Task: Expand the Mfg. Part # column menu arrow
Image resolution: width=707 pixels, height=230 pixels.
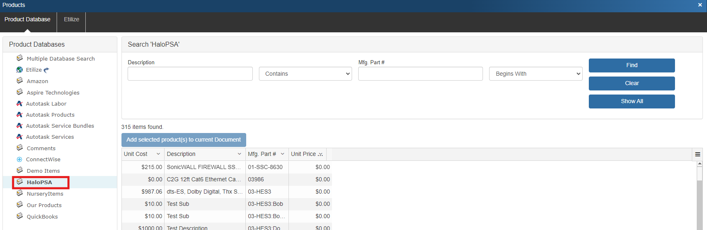Action: pos(282,154)
